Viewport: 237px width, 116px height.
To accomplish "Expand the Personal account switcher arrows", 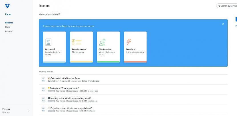I will 29,111.
